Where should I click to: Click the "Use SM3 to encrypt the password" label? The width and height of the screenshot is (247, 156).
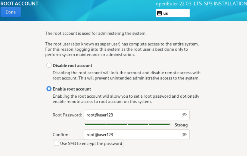coord(91,143)
